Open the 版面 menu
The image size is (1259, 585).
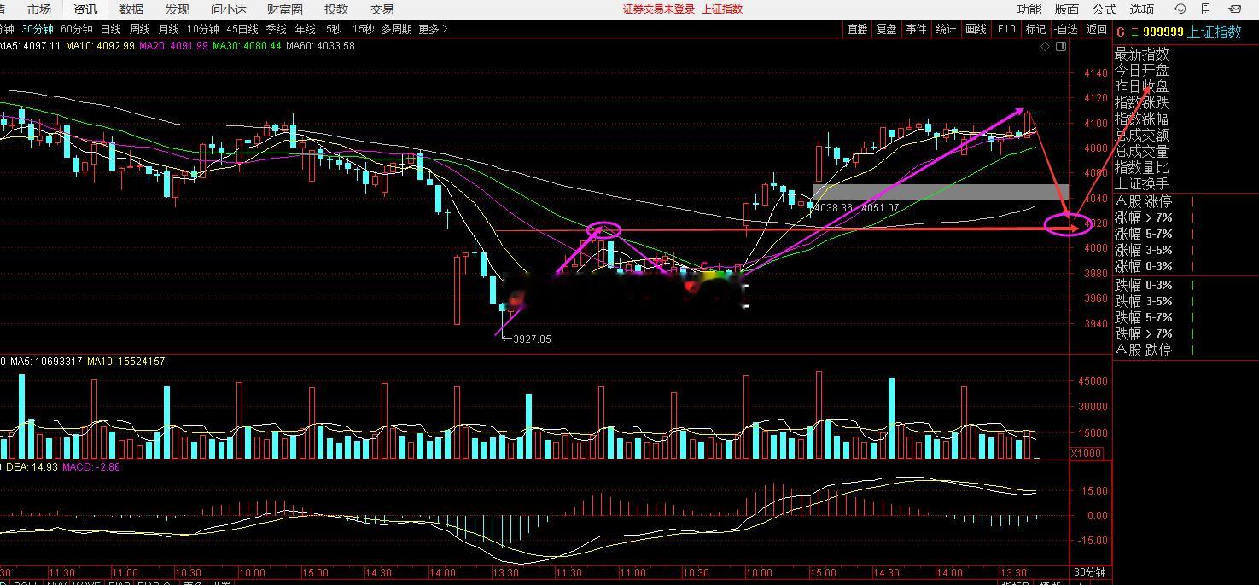click(1067, 9)
